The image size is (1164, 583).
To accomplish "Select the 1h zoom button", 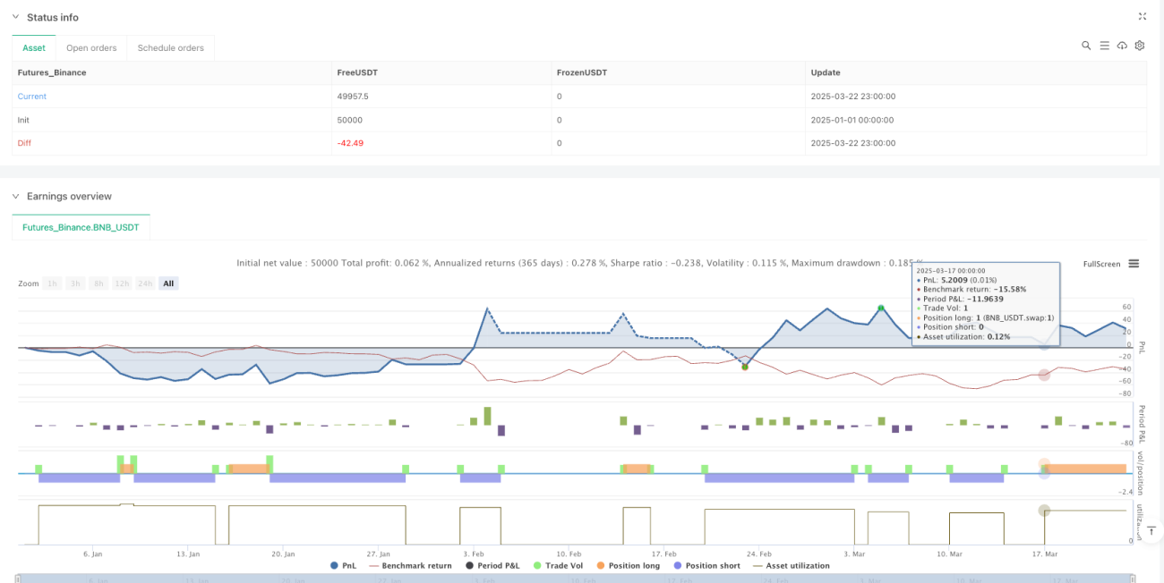I will point(52,283).
